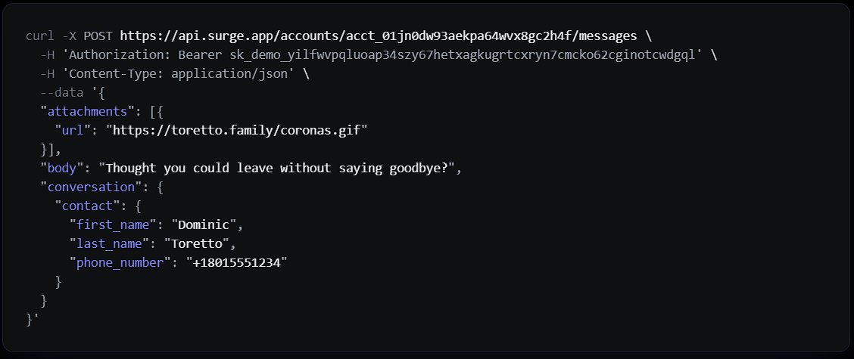Click the POST method keyword
854x359 pixels.
point(98,36)
